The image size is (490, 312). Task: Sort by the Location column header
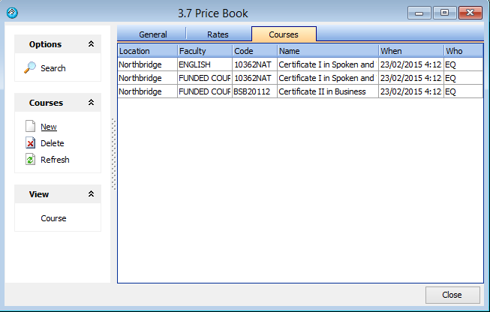(x=147, y=51)
